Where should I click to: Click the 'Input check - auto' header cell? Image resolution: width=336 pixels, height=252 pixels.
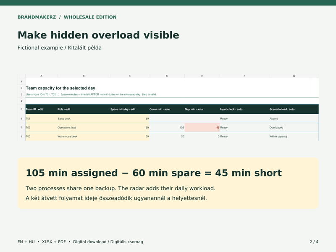point(244,109)
